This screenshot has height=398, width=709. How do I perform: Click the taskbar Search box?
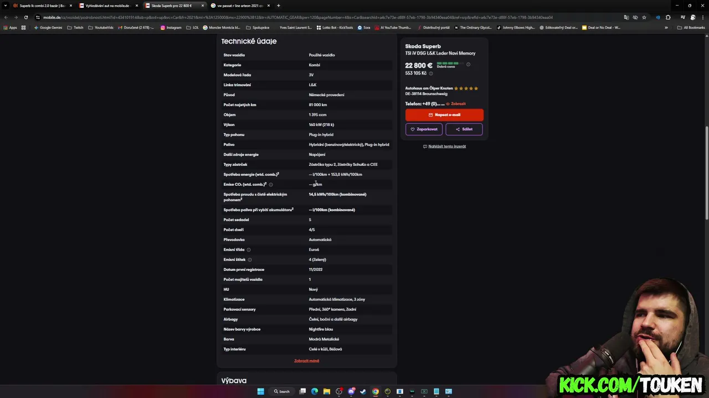coord(281,391)
